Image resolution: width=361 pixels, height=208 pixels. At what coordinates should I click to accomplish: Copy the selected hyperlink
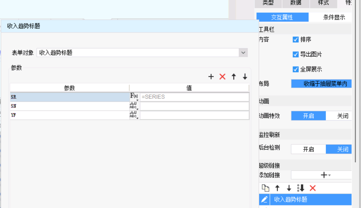265,188
